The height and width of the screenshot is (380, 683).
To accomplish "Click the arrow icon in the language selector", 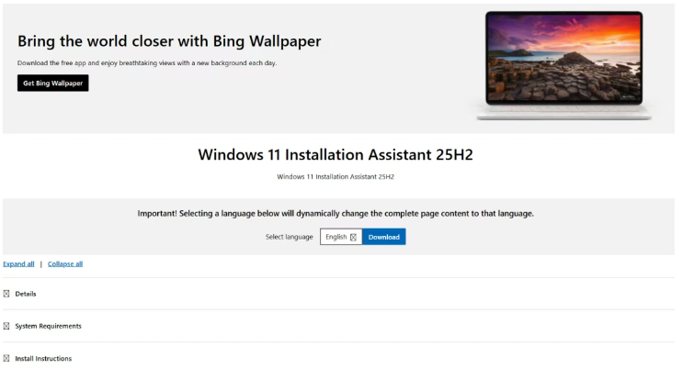I will pos(353,237).
